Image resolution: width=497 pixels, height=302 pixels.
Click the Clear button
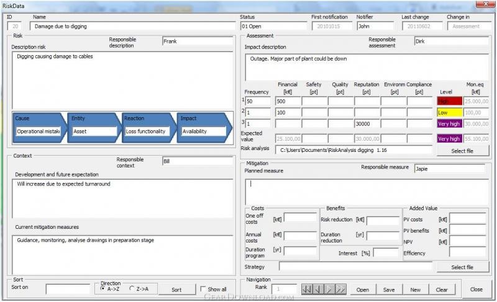(x=442, y=290)
